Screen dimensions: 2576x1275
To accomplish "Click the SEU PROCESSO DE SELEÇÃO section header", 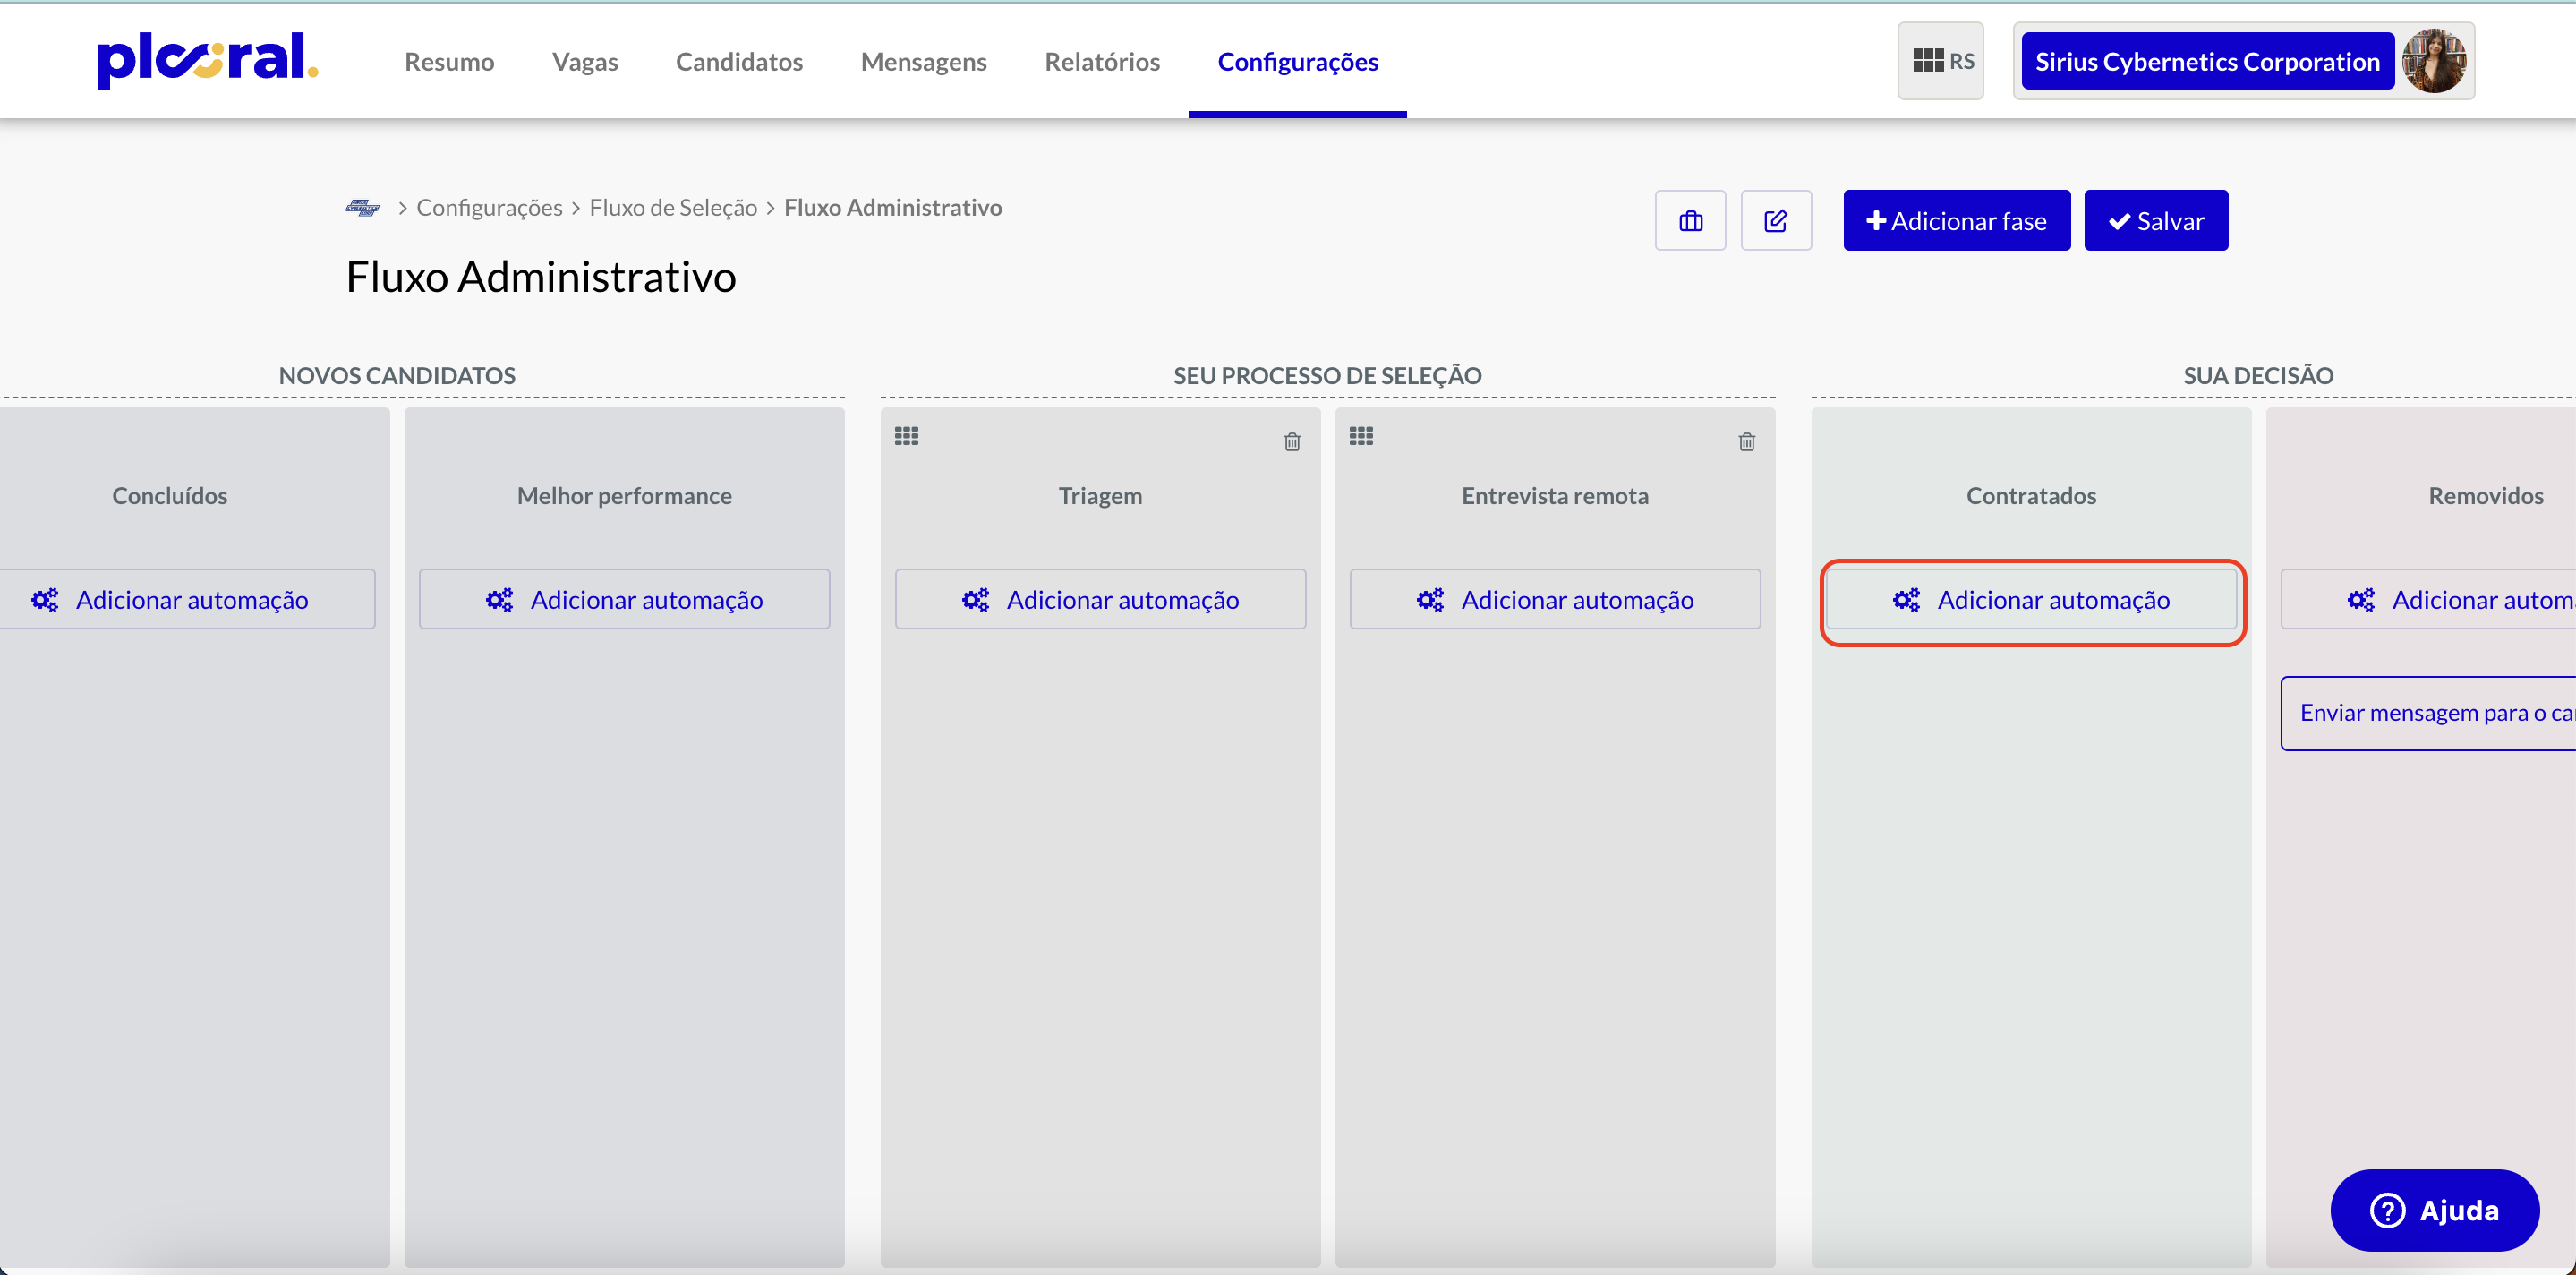I will 1327,375.
